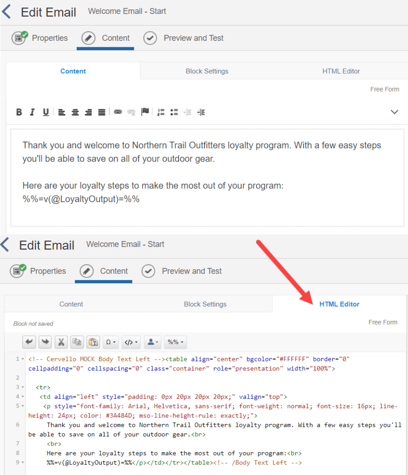Toggle bold formatting in the content toolbar

19,112
